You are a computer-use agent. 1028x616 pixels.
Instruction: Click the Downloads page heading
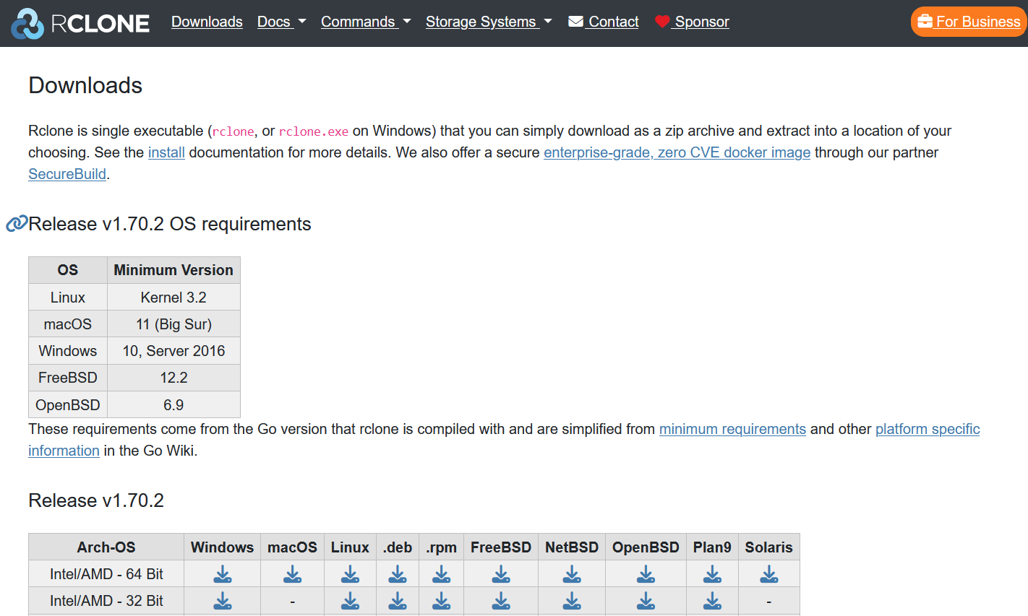point(85,85)
